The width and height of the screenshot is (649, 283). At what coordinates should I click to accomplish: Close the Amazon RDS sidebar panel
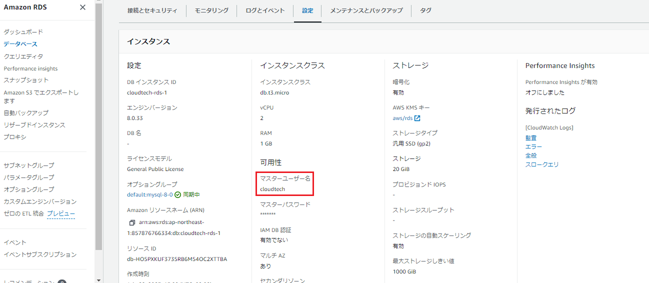82,7
